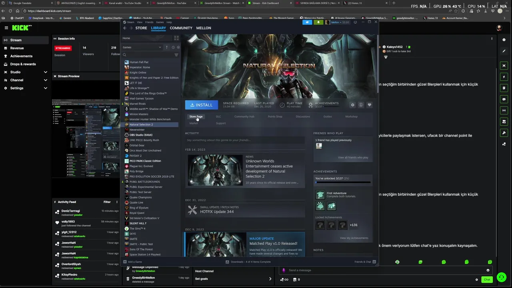The width and height of the screenshot is (512, 288).
Task: Click Kick chat bubble quick action
Action: tap(504, 99)
